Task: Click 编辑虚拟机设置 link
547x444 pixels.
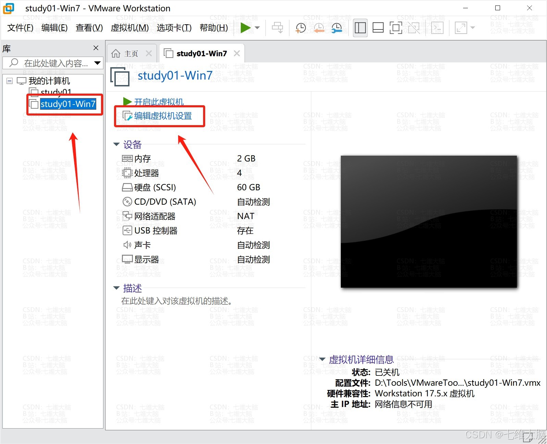Action: coord(163,116)
